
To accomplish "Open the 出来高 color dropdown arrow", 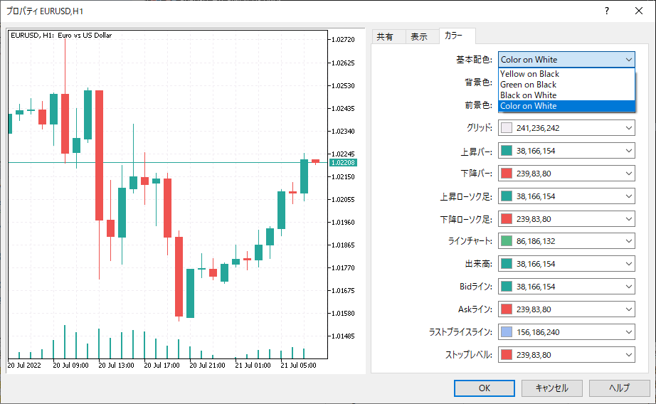I will [x=628, y=264].
